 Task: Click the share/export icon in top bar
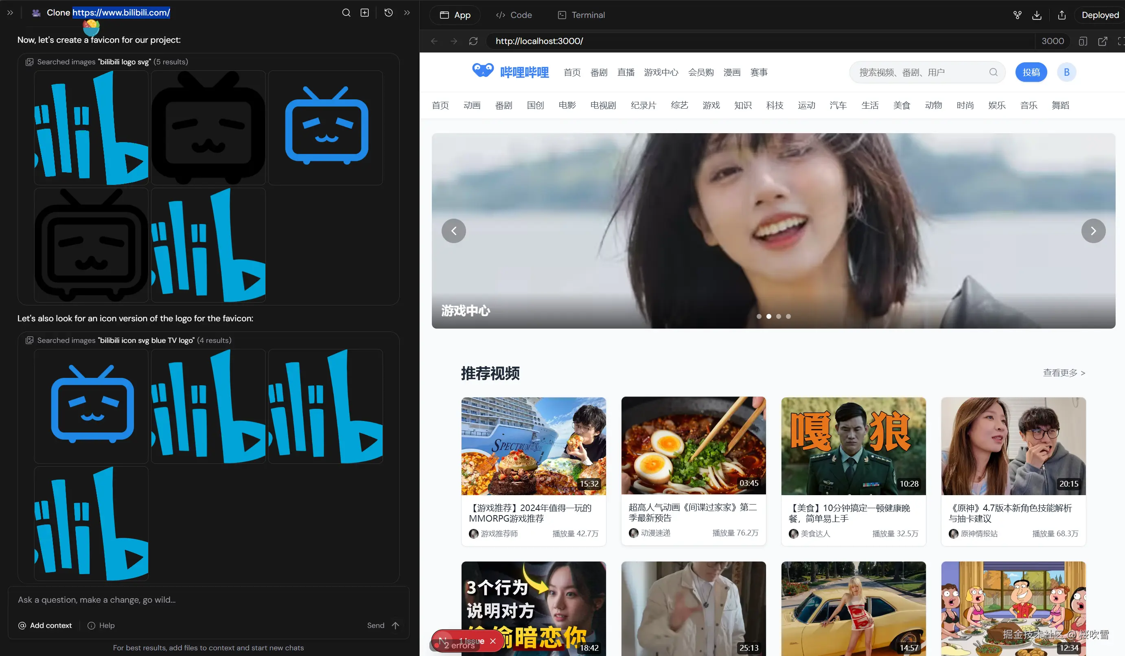pyautogui.click(x=1062, y=15)
